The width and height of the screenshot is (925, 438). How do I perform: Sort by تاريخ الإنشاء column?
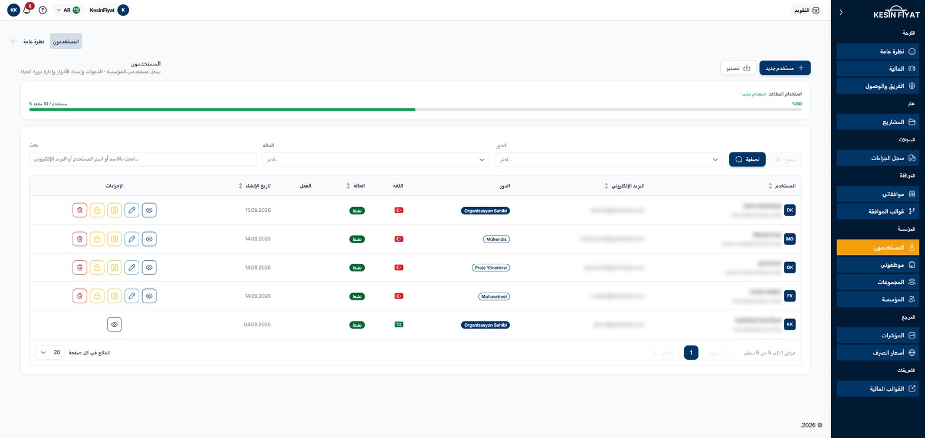[x=254, y=186]
